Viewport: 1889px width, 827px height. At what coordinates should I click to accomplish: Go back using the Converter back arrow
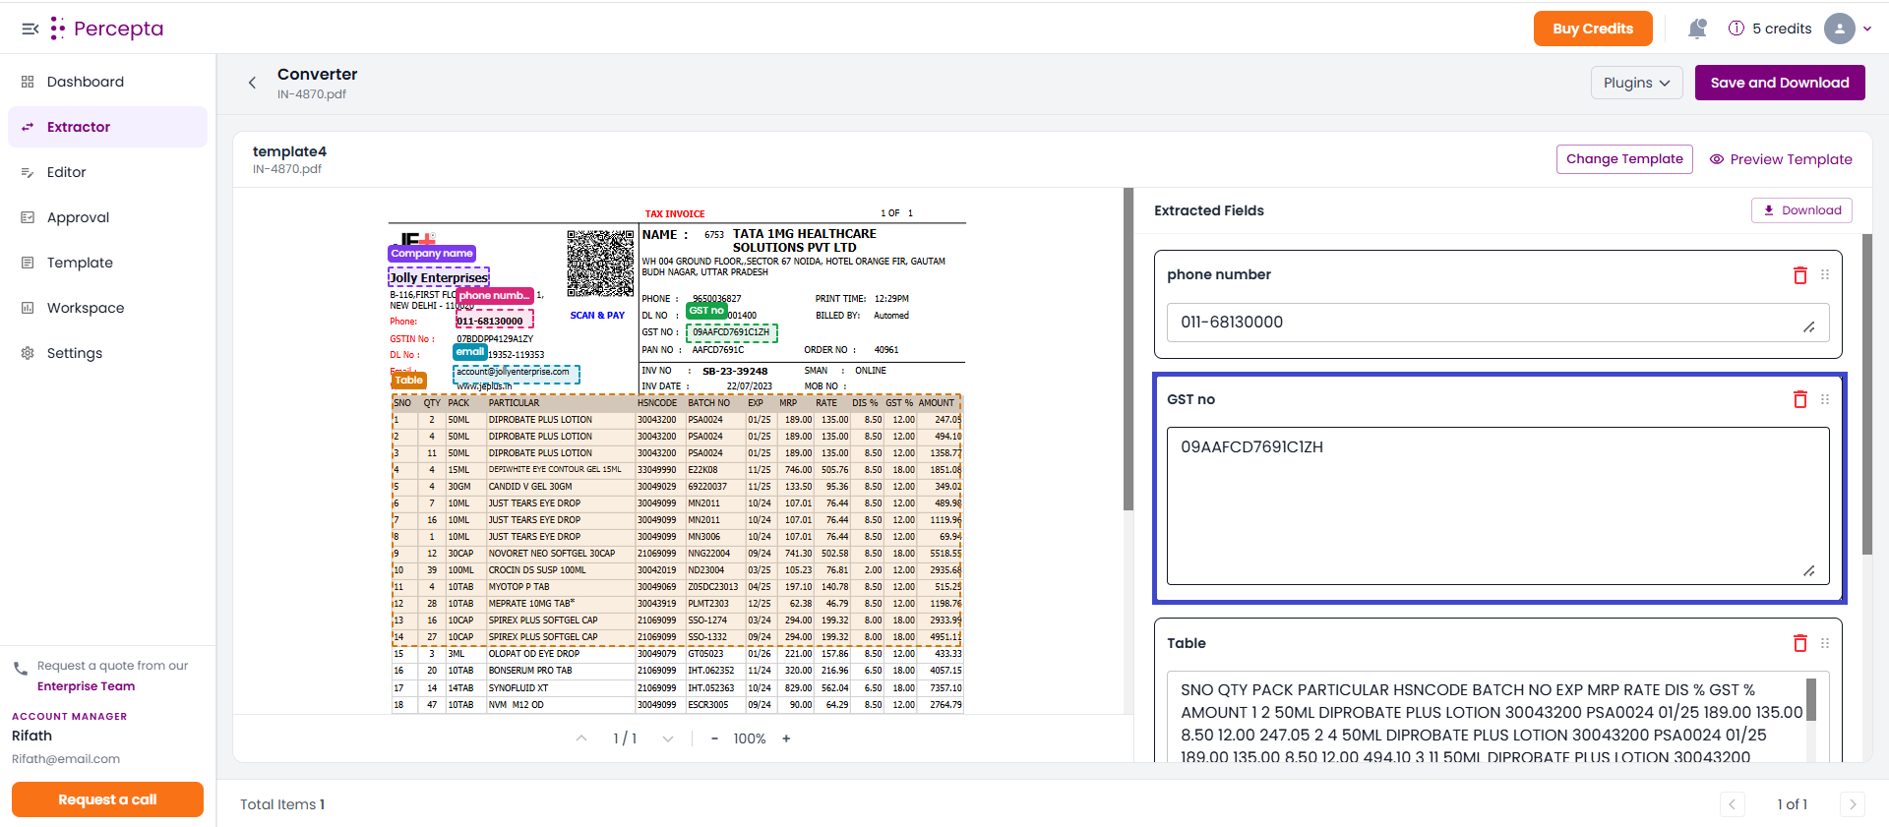(x=252, y=83)
